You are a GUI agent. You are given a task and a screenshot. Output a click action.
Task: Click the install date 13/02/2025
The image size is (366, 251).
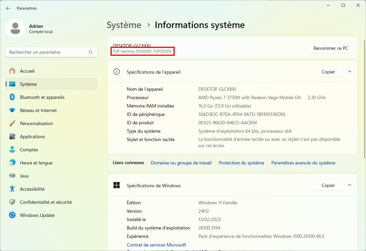(210, 220)
